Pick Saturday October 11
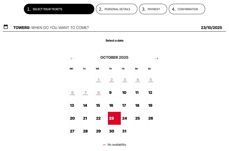This screenshot has width=229, height=151. (x=137, y=93)
